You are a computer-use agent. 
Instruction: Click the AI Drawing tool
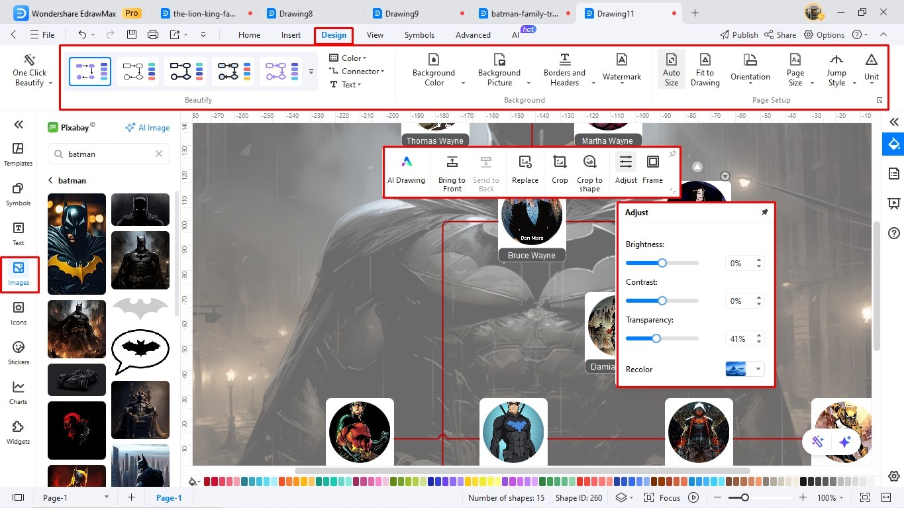407,170
